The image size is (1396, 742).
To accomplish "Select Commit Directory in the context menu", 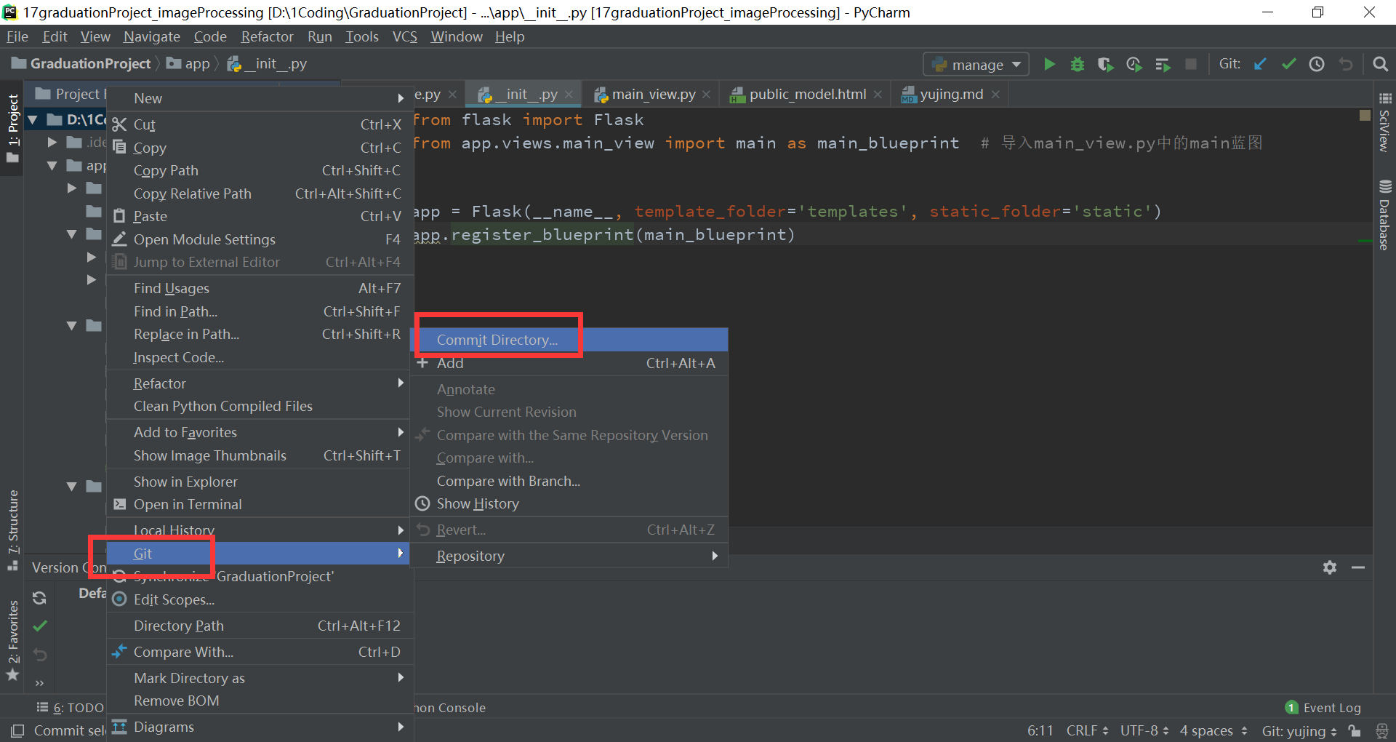I will (x=497, y=339).
